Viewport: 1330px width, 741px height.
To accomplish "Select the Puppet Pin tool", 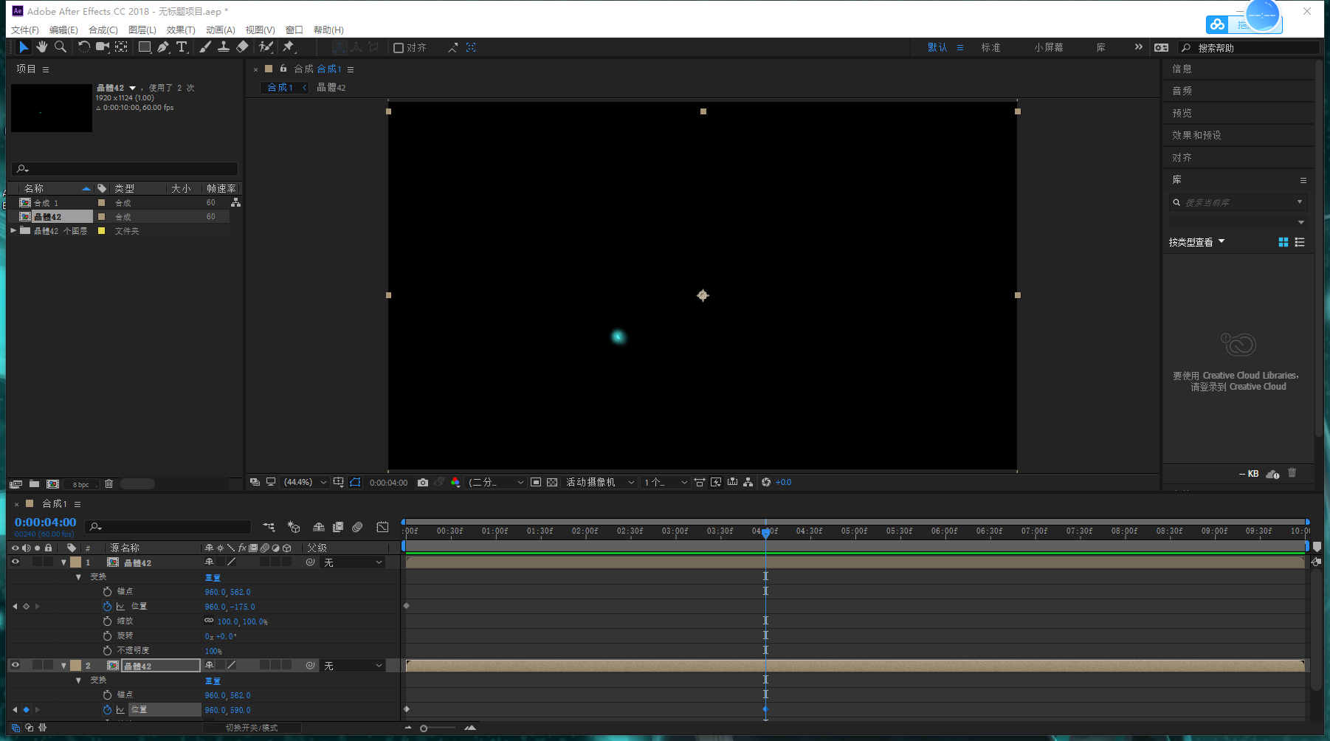I will pos(289,47).
